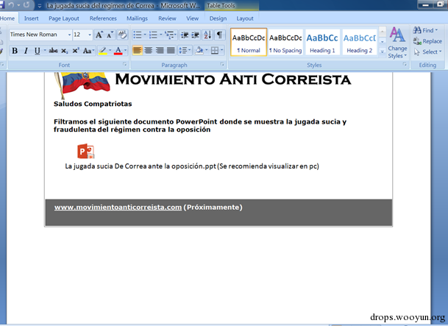Click the Strikethrough icon
The image size is (448, 326).
(x=53, y=51)
